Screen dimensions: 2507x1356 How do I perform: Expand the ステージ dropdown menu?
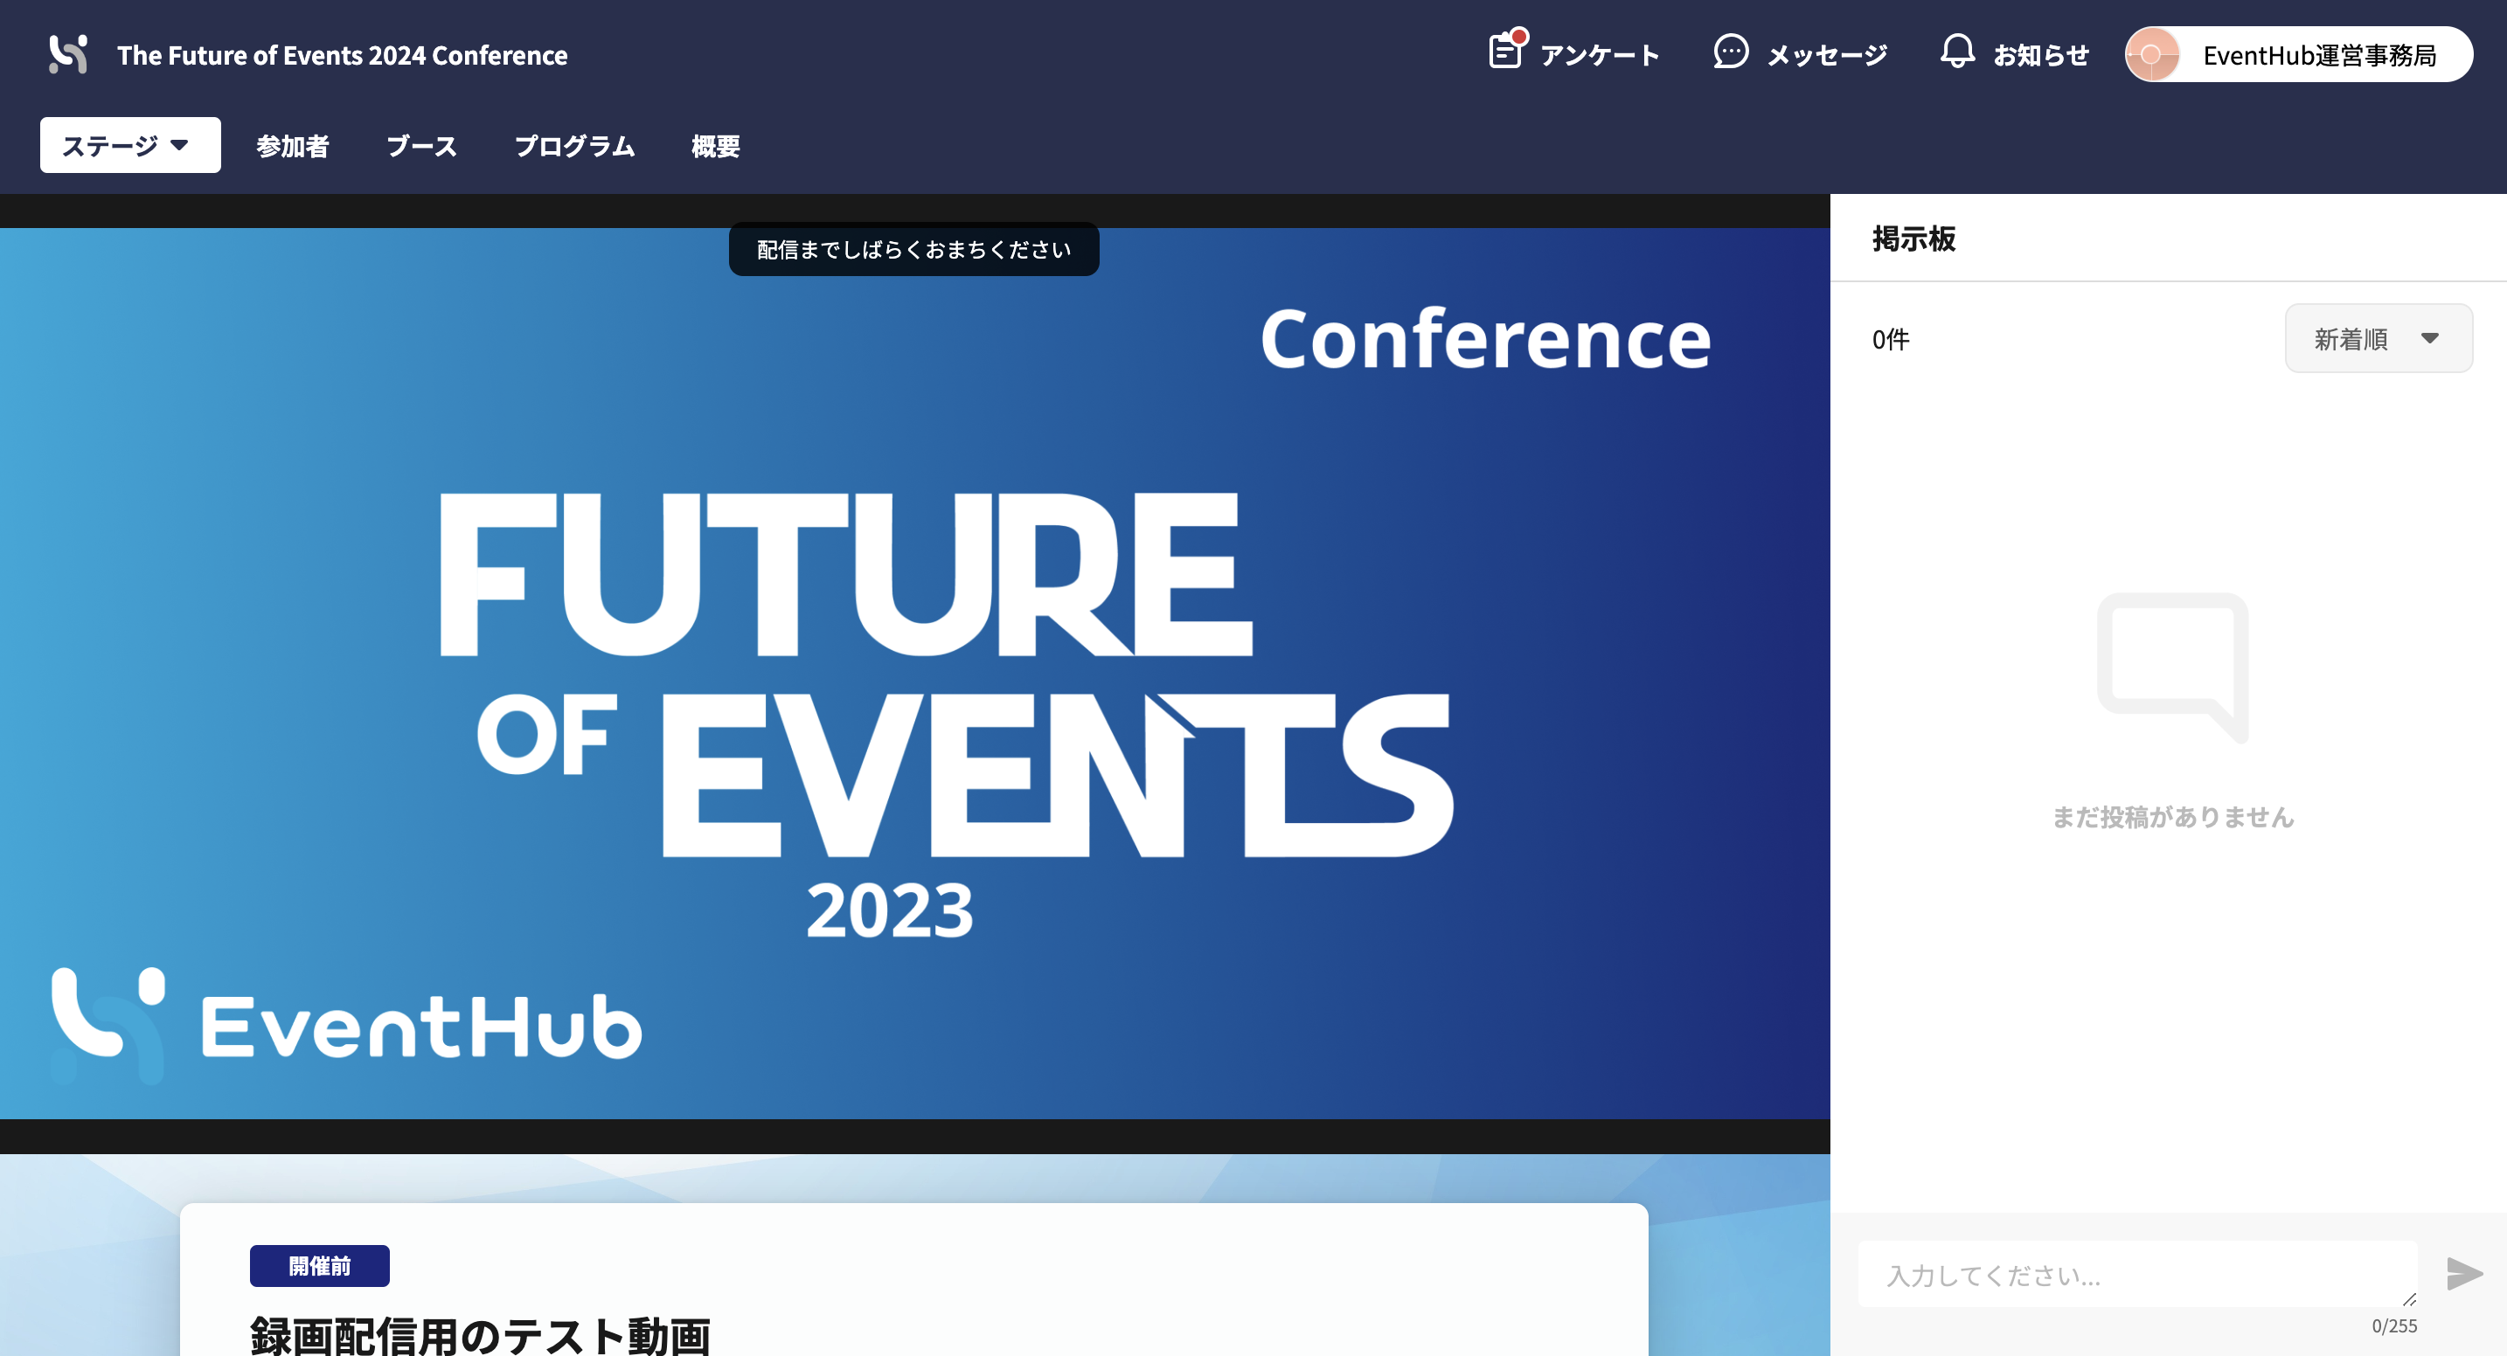tap(130, 145)
